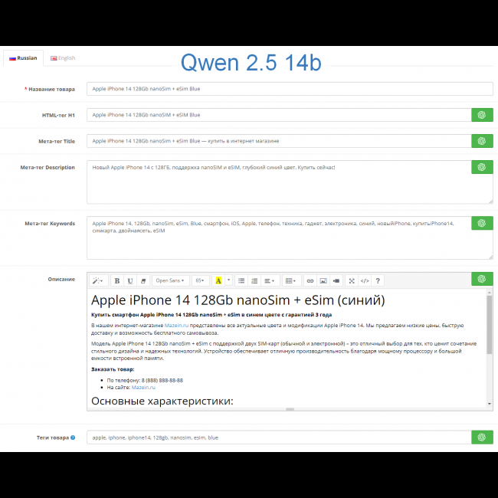Expand the font size dropdown
The height and width of the screenshot is (498, 498).
click(201, 280)
